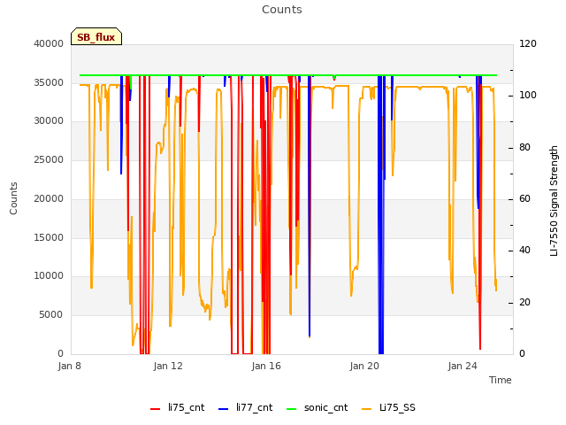Click the Jan 12 date tick label
This screenshot has width=566, height=425.
168,366
